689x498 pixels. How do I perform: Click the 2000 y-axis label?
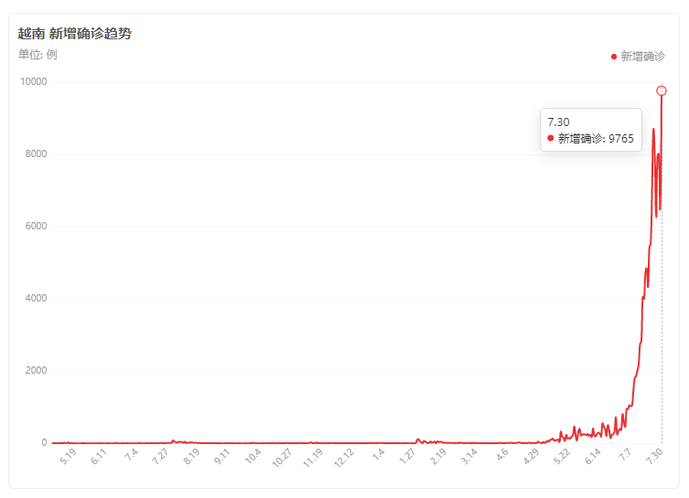36,370
